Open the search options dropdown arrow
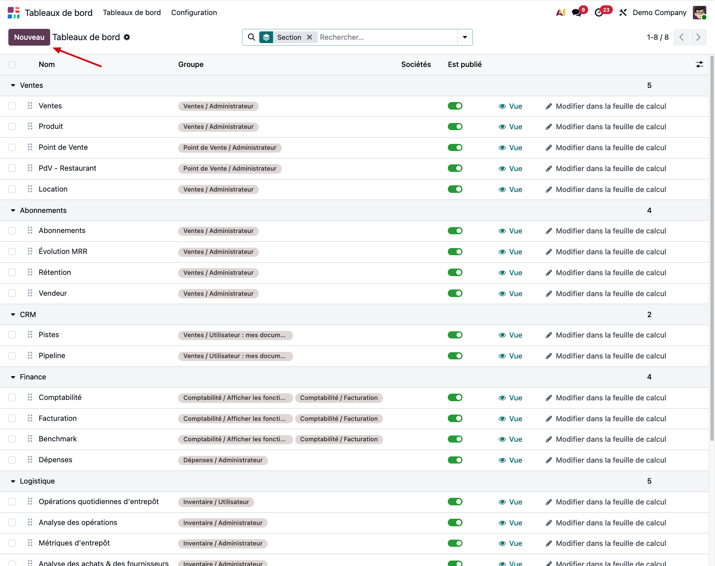Screen dimensions: 715x566 pos(465,37)
